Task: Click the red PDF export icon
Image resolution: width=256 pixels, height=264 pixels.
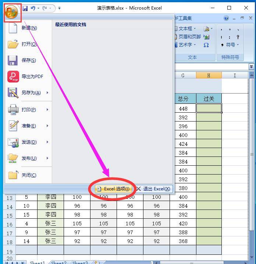Action: point(13,77)
